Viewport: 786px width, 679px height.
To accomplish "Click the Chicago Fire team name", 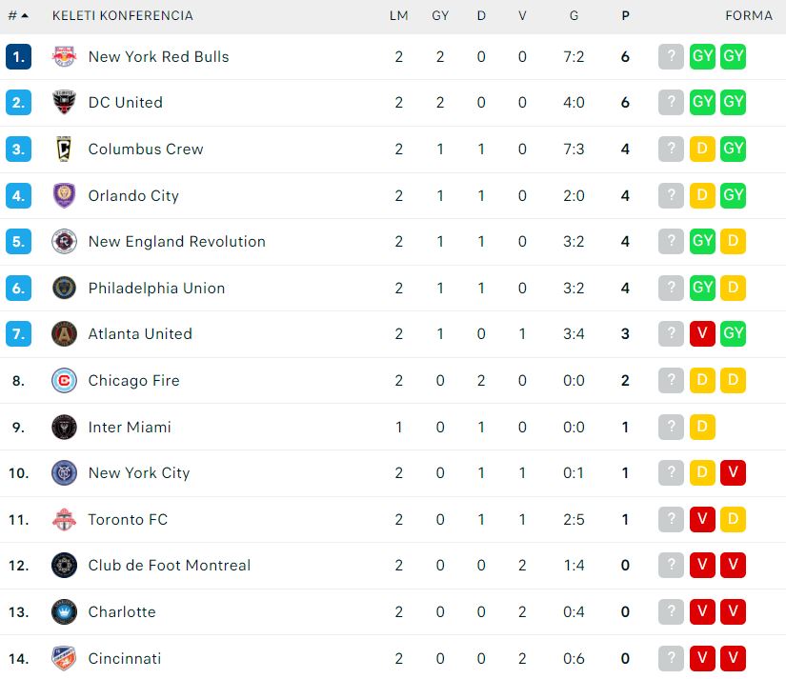I will pos(133,381).
